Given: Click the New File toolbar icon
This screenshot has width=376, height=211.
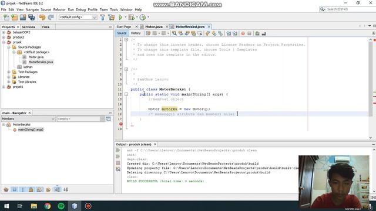Looking at the screenshot, I should 6,17.
